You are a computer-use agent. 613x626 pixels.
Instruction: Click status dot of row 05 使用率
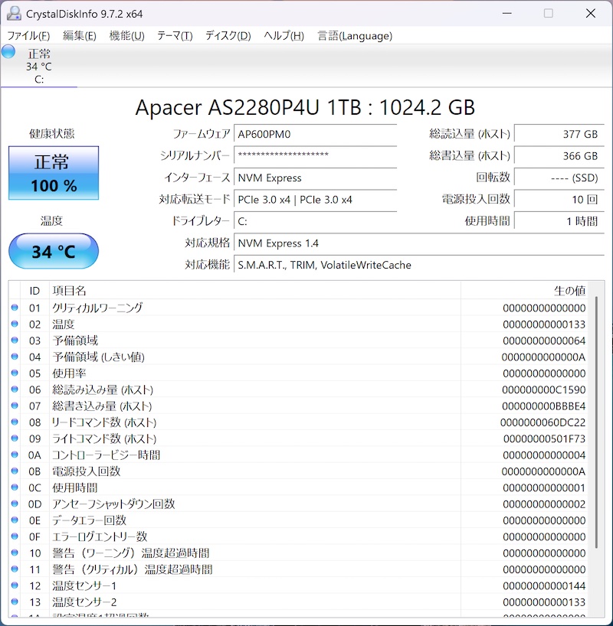(x=15, y=373)
